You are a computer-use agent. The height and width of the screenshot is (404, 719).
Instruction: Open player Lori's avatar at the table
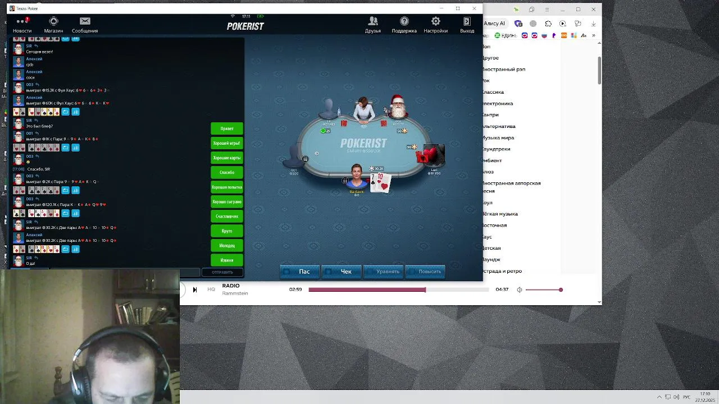433,155
